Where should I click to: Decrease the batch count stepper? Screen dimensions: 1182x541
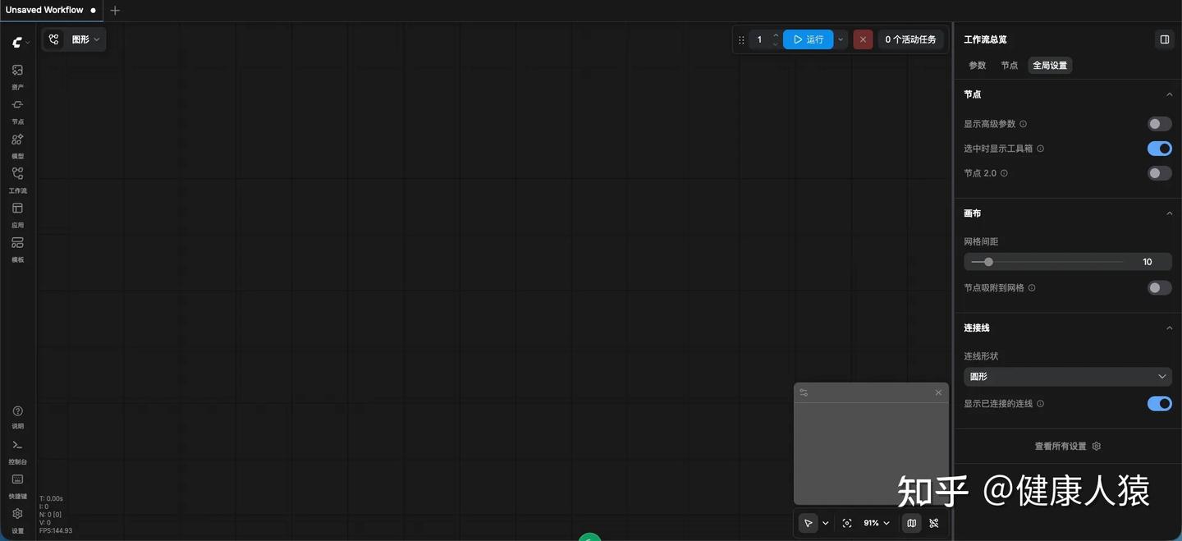776,44
